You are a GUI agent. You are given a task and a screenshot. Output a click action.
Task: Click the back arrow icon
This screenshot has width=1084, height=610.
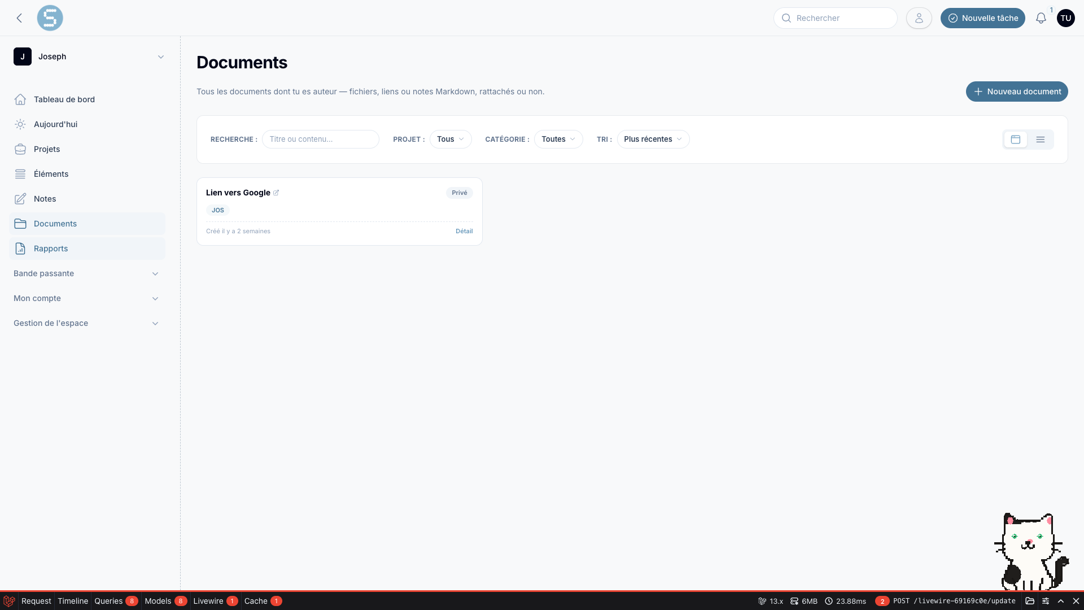[x=19, y=18]
